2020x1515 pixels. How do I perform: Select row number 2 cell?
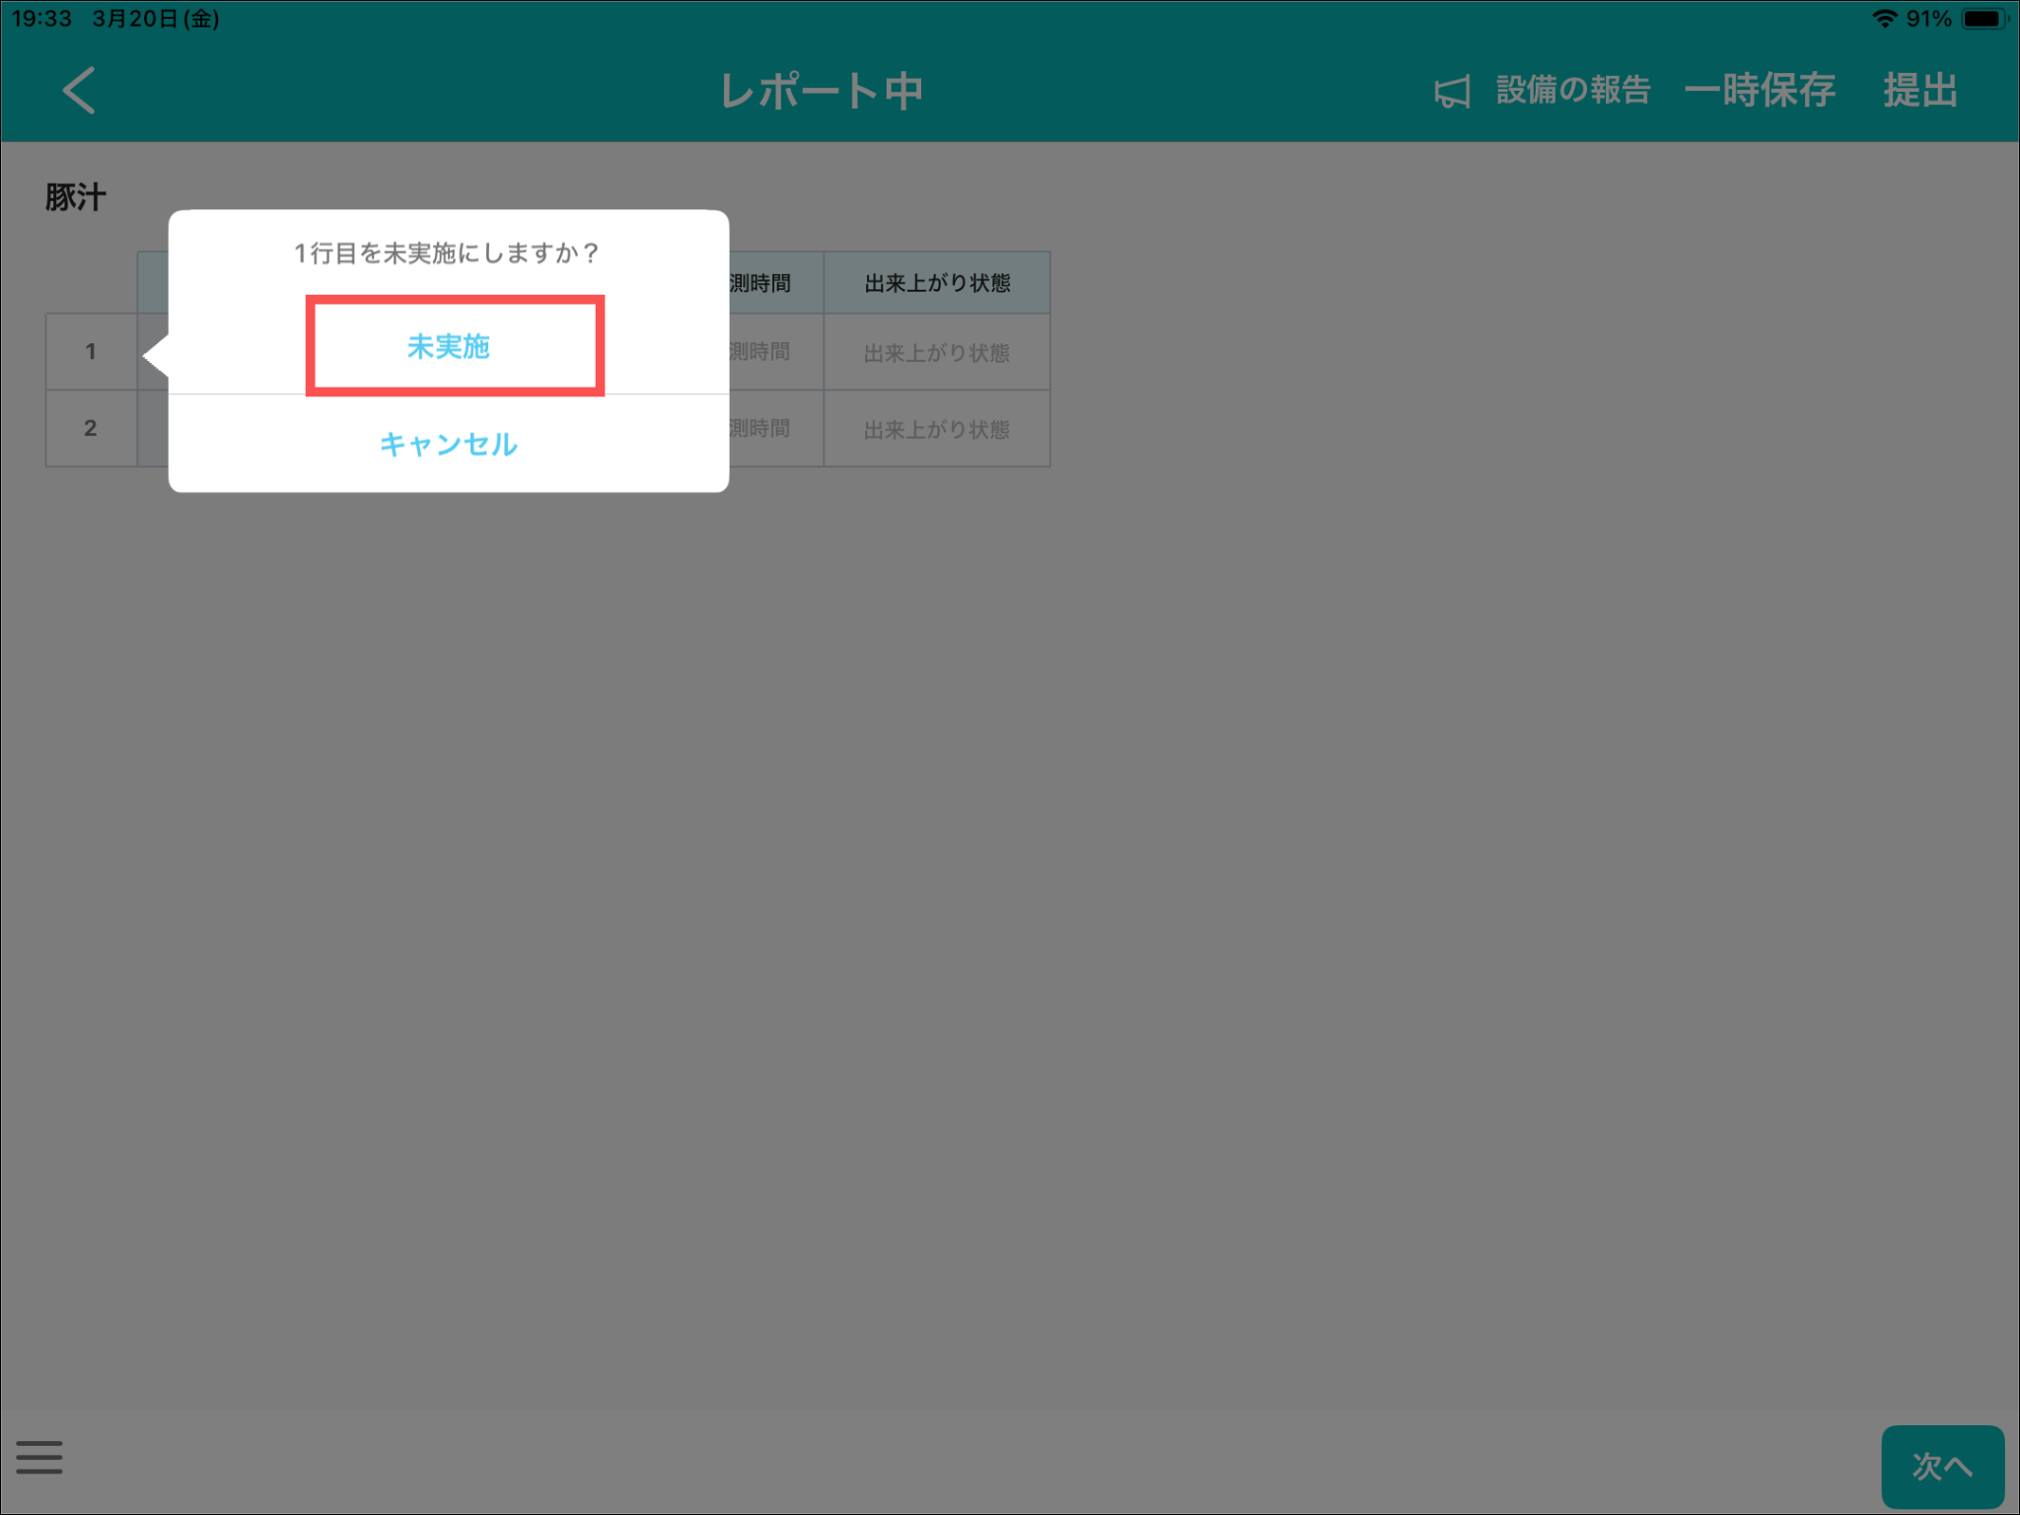(91, 428)
